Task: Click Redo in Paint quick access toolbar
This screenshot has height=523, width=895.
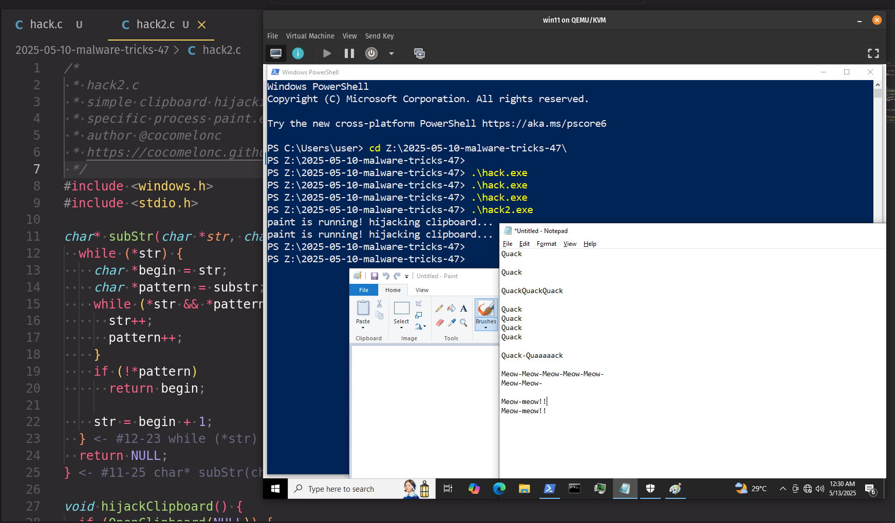Action: click(397, 276)
